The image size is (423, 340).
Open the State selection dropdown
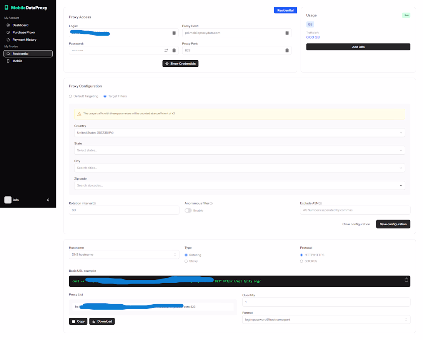tap(240, 150)
